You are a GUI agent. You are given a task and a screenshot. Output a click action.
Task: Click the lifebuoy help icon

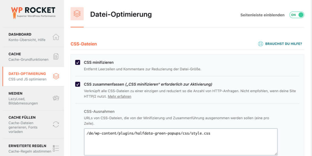coord(261,44)
